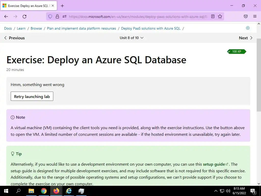Viewport: 261px width, 196px height.
Task: Open the setup guide link
Action: tap(215, 164)
